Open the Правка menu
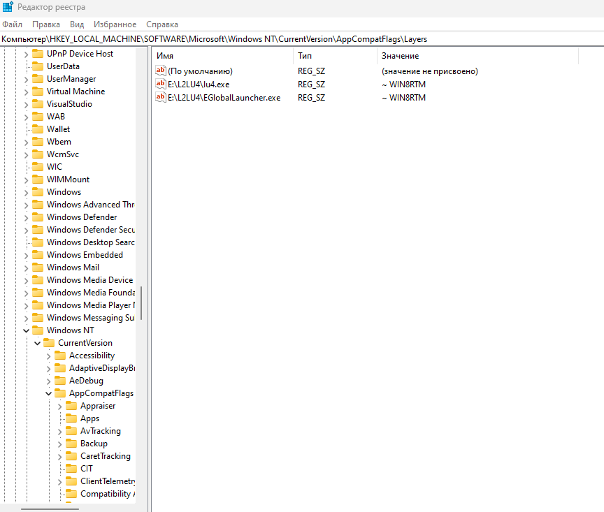The width and height of the screenshot is (604, 512). [46, 24]
